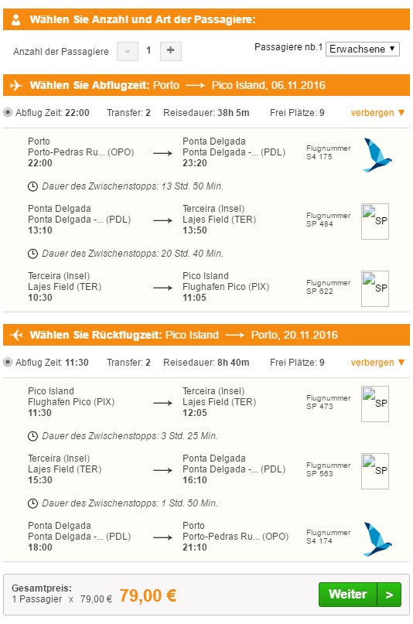Screen dimensions: 413x624
Task: Open the Erwachsene passenger type dropdown
Action: tap(363, 49)
